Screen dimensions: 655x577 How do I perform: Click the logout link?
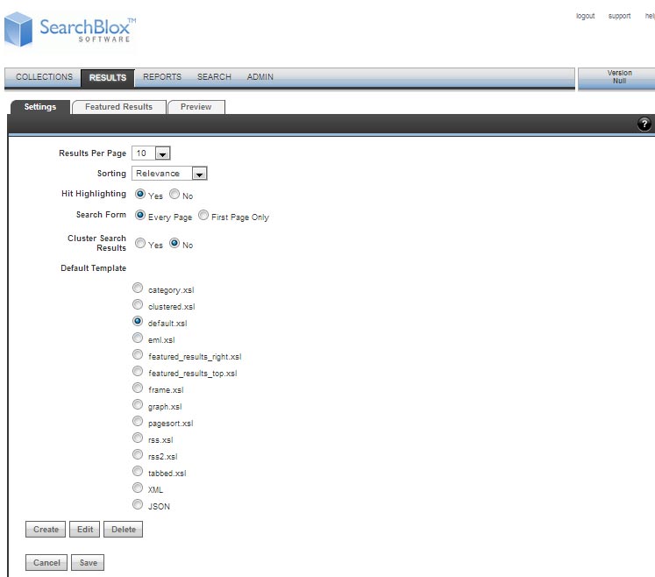click(585, 16)
